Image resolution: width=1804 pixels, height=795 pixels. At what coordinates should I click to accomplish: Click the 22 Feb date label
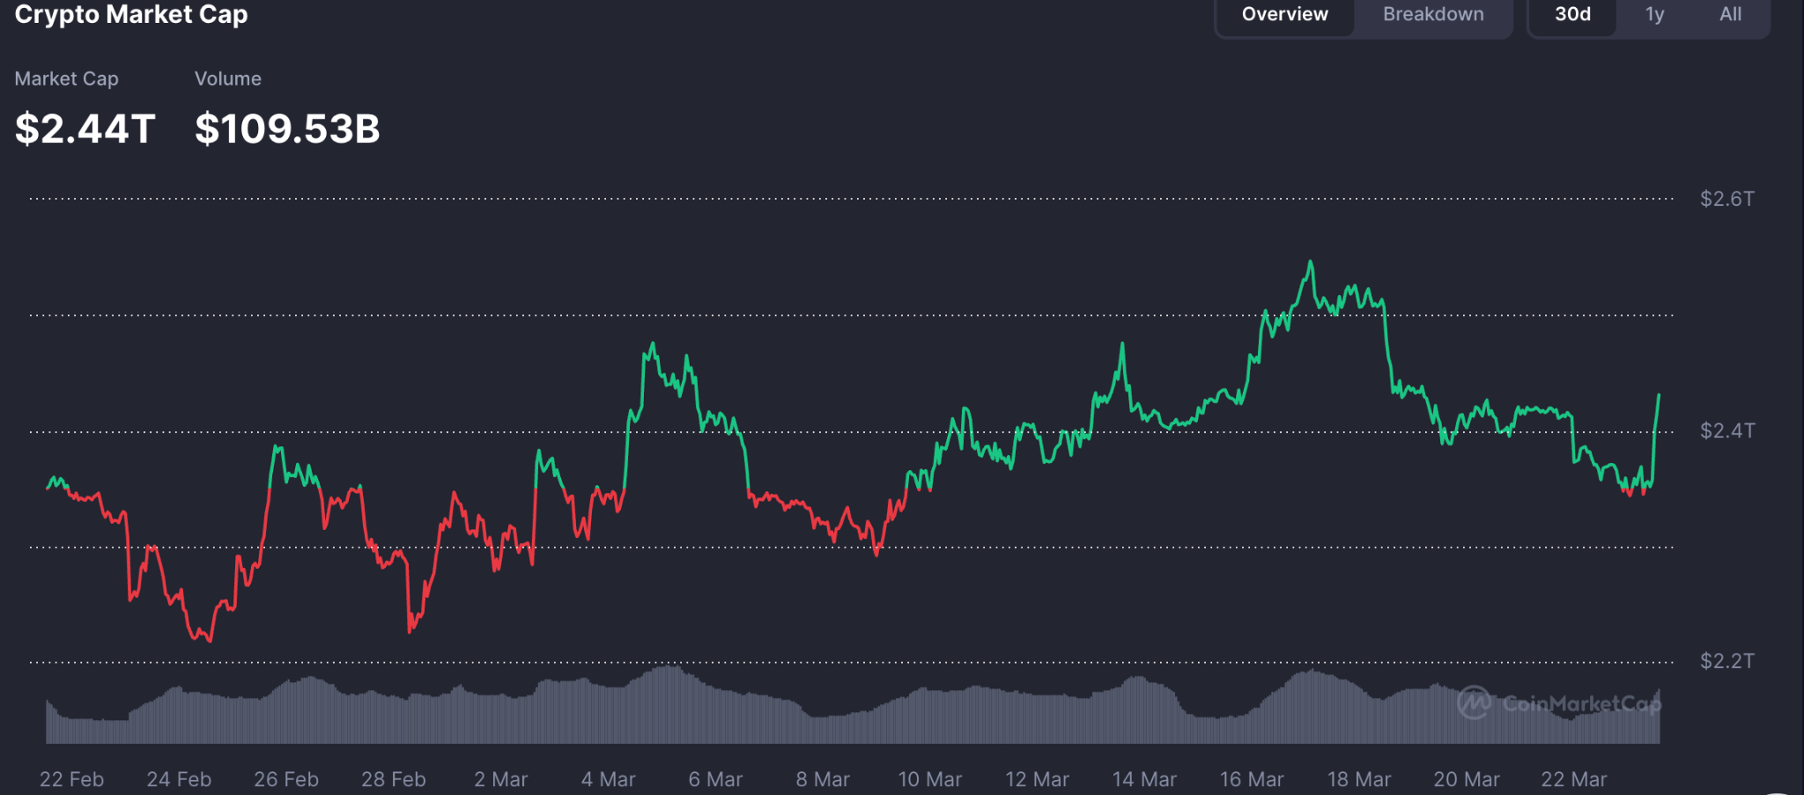(72, 779)
